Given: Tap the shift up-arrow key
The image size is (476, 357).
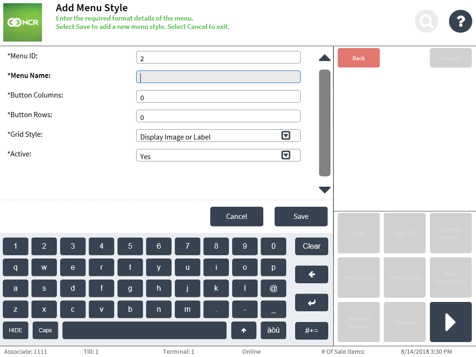Looking at the screenshot, I should pos(243,330).
